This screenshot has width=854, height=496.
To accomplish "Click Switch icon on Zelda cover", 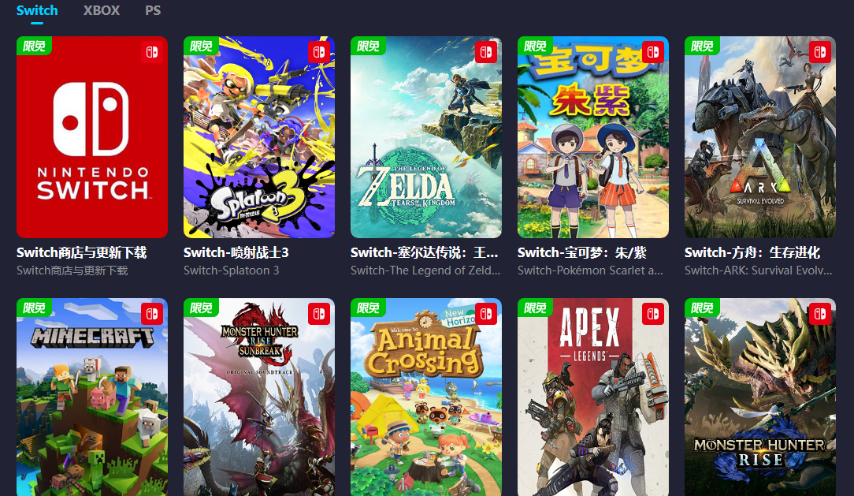I will tap(486, 52).
